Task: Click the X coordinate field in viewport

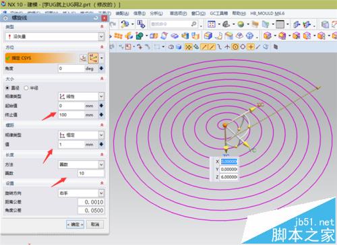Action: tap(228, 162)
